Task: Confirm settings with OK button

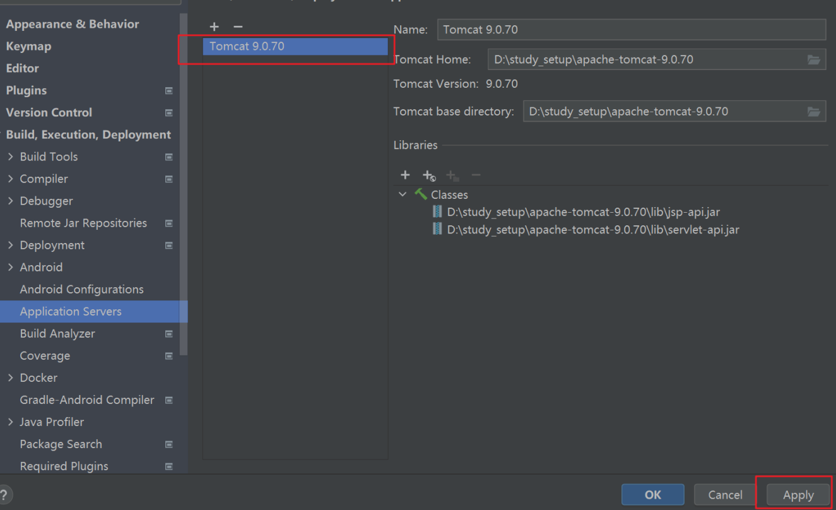Action: click(652, 495)
